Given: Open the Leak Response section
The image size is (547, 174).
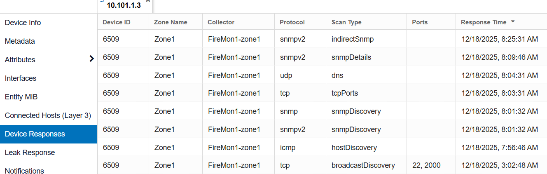Looking at the screenshot, I should point(30,153).
